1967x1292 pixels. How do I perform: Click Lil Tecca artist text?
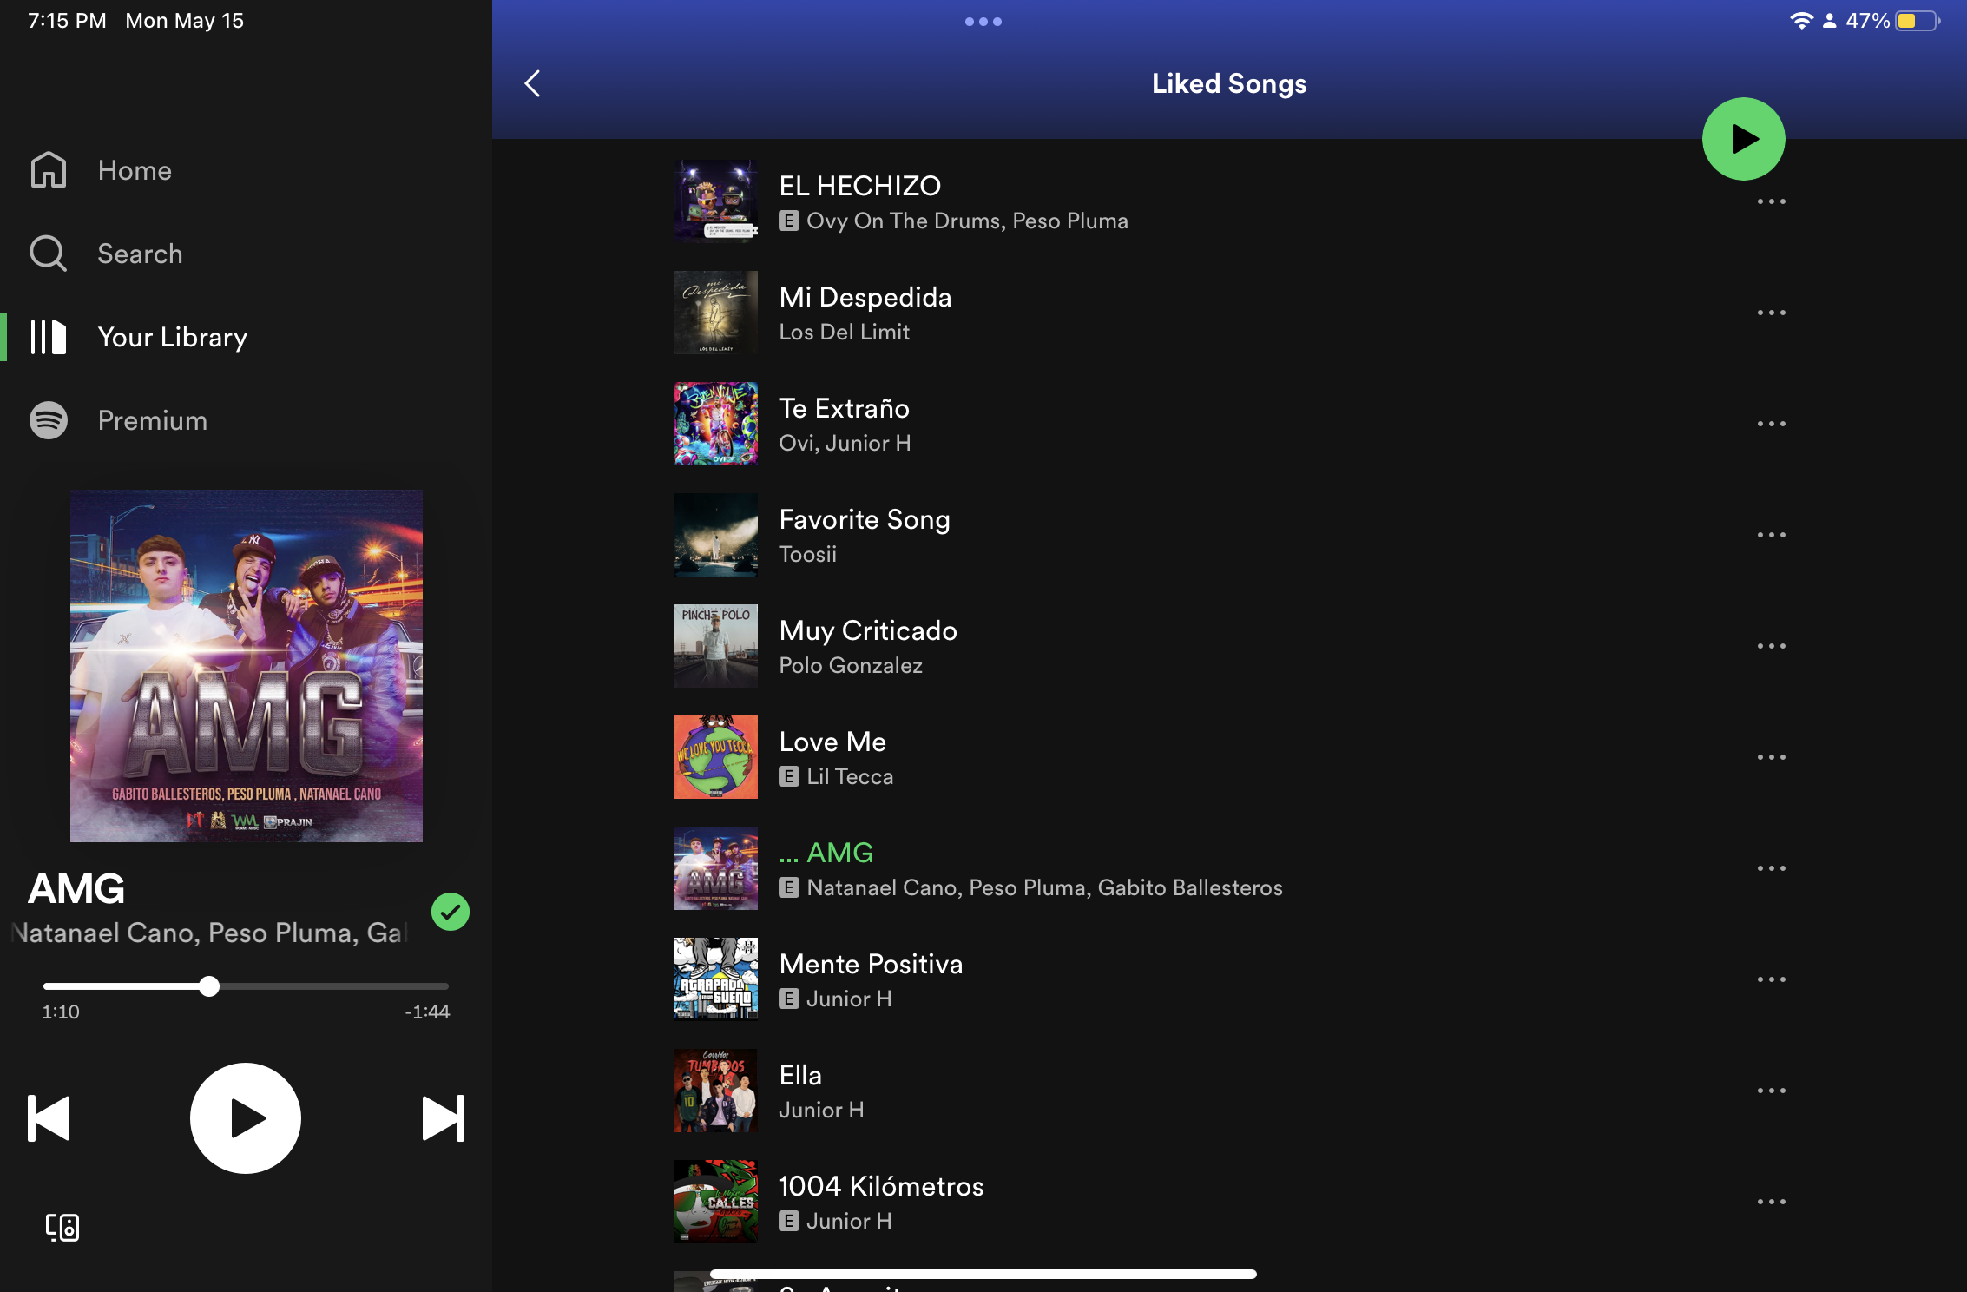pyautogui.click(x=850, y=776)
